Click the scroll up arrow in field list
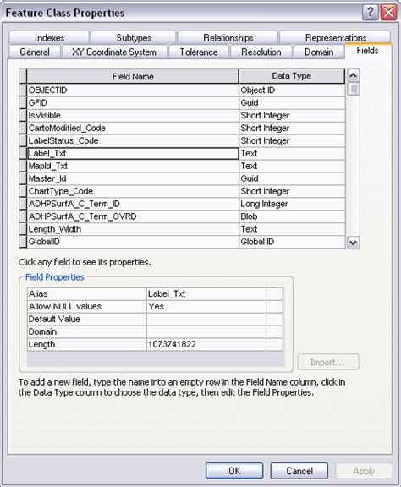 353,75
